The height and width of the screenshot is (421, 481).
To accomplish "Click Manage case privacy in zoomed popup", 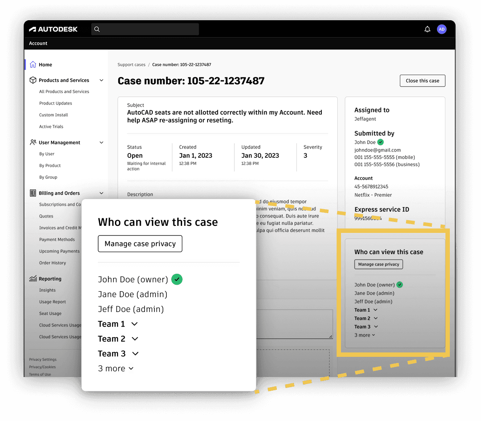I will [140, 244].
